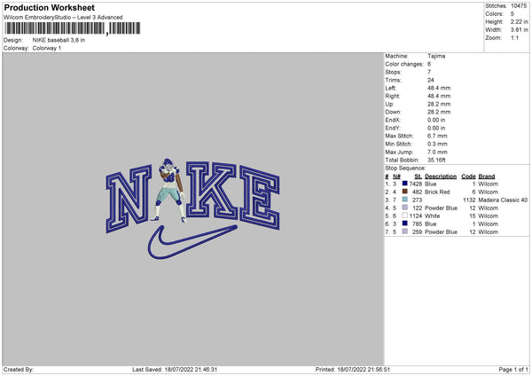Click the code '1132' in stop sequence

tap(469, 200)
